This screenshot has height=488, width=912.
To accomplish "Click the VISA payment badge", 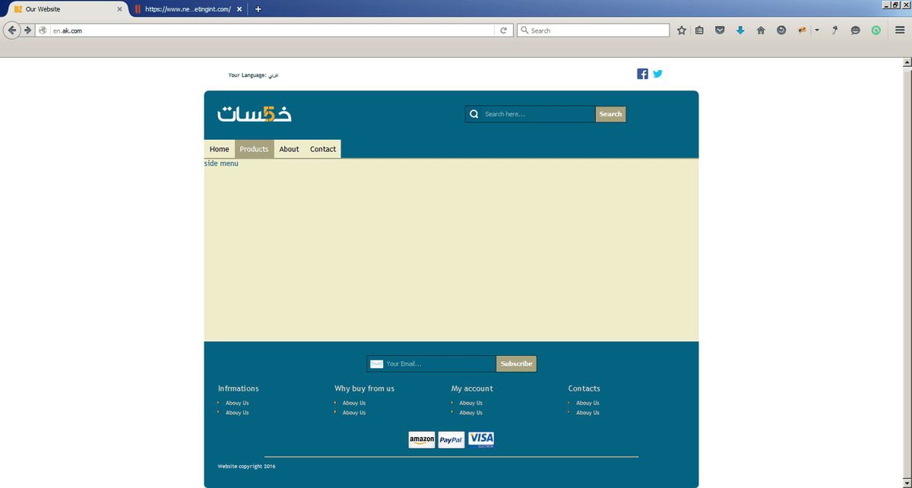I will 481,439.
